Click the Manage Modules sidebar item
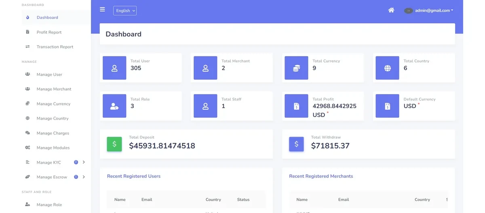Viewport: 485px width, 213px height. 53,148
